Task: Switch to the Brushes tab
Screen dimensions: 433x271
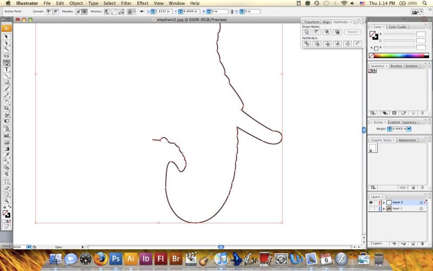Action: (x=396, y=66)
